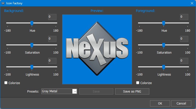Click the grayed-out Save button
This screenshot has width=196, height=109.
coord(96,91)
